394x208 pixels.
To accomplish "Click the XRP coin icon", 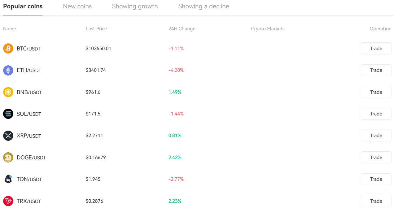I will (8, 136).
